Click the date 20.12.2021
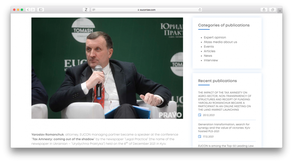 (209, 115)
